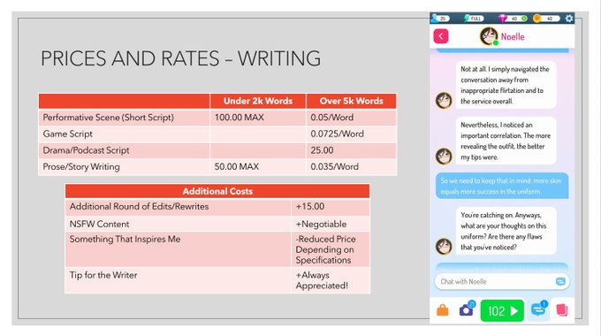The image size is (601, 336).
Task: Open Noelle's profile avatar in chat header
Action: (489, 36)
